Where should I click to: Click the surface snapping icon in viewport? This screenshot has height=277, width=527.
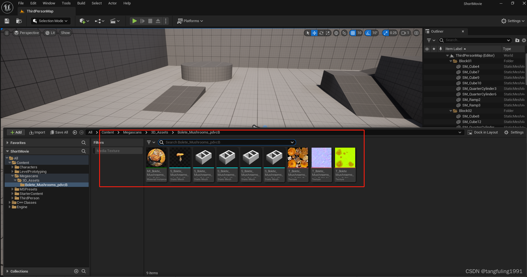point(344,33)
